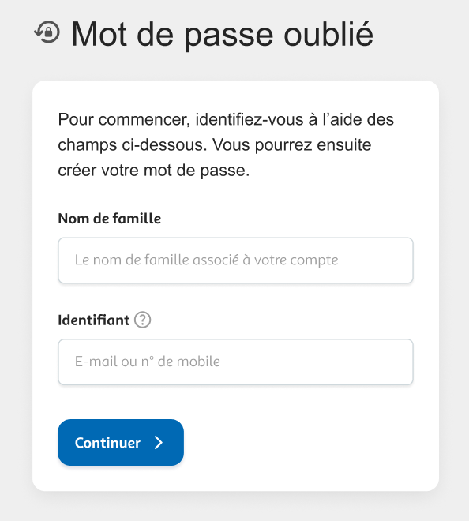Screen dimensions: 469x521
Task: Click the word 'oublié' in the title
Action: tap(328, 34)
